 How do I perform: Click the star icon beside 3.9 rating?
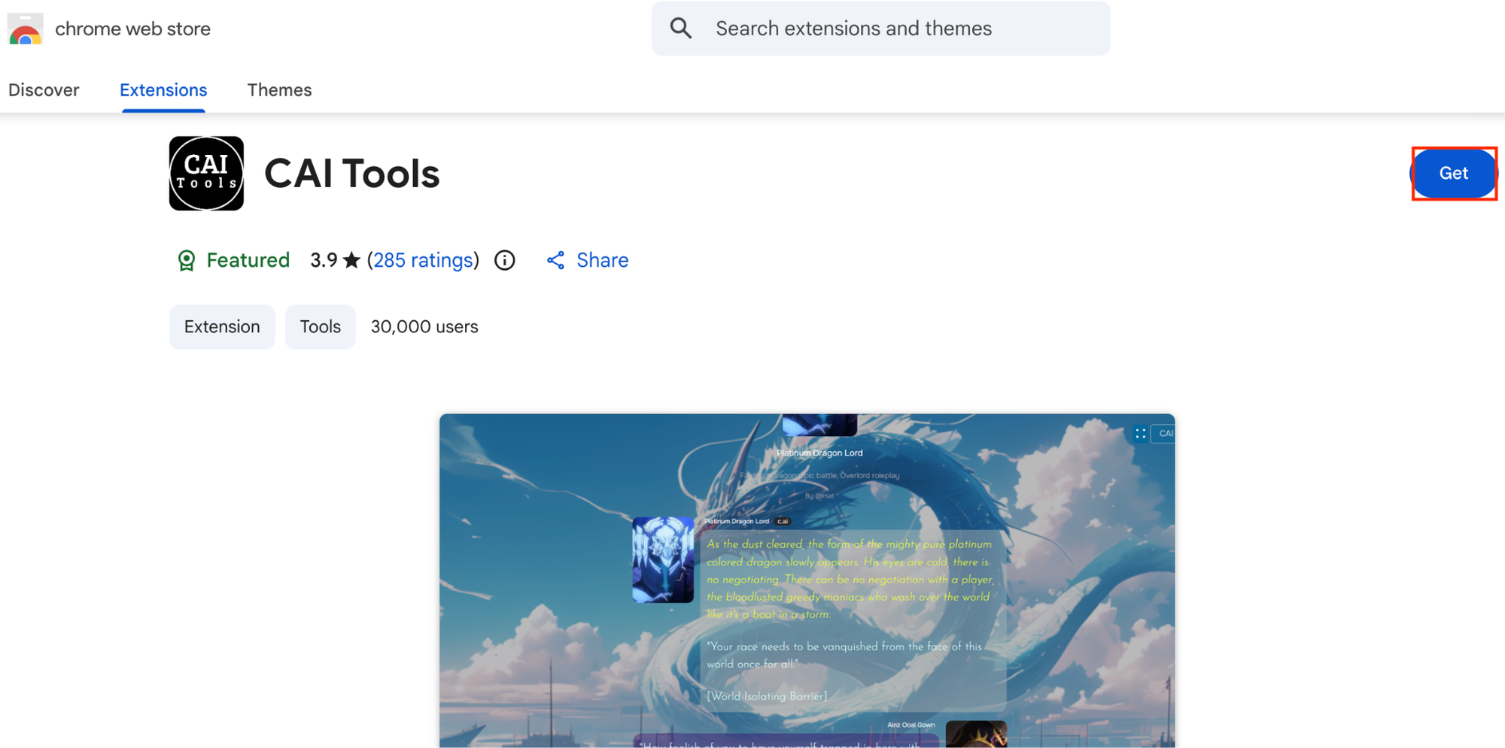[351, 260]
